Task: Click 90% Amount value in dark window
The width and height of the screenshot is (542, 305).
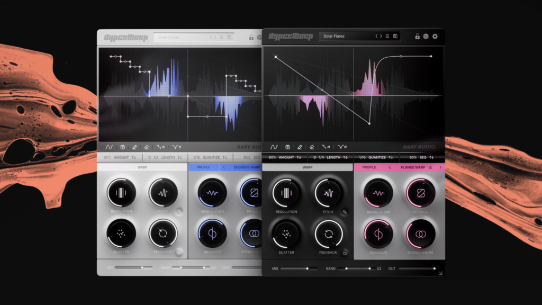Action: [x=273, y=157]
